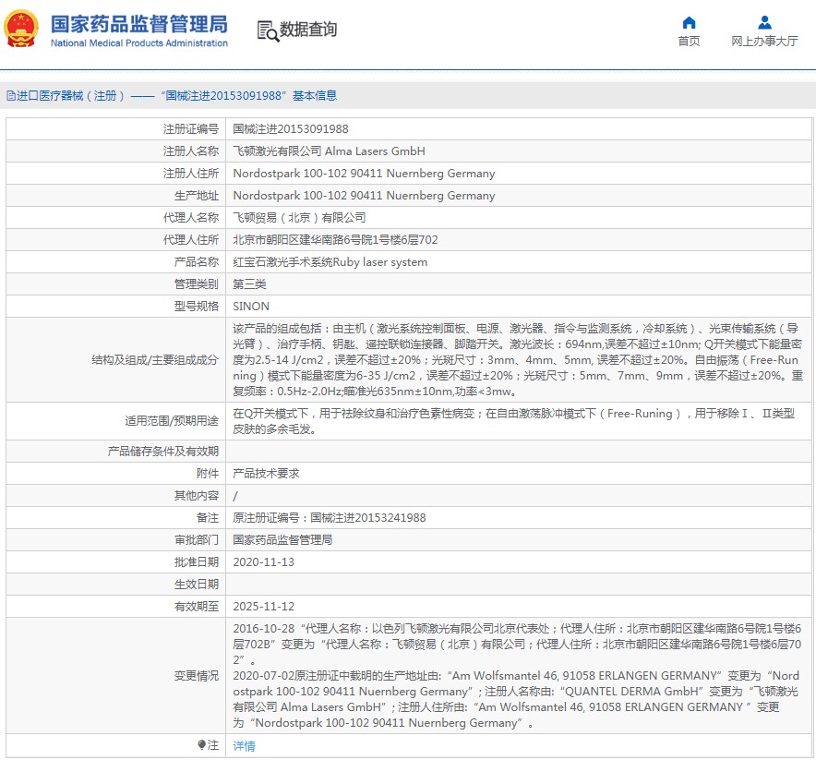
Task: Click the 产品名称 label
Action: [197, 262]
